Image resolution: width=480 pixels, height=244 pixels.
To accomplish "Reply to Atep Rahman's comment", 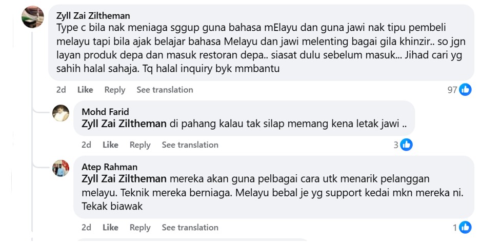I will pos(140,228).
